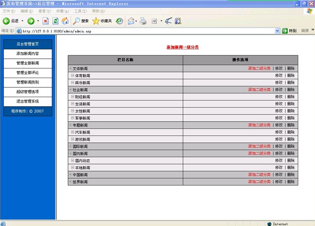
Task: Toggle the 文体新闻 category expander
Action: pyautogui.click(x=71, y=69)
